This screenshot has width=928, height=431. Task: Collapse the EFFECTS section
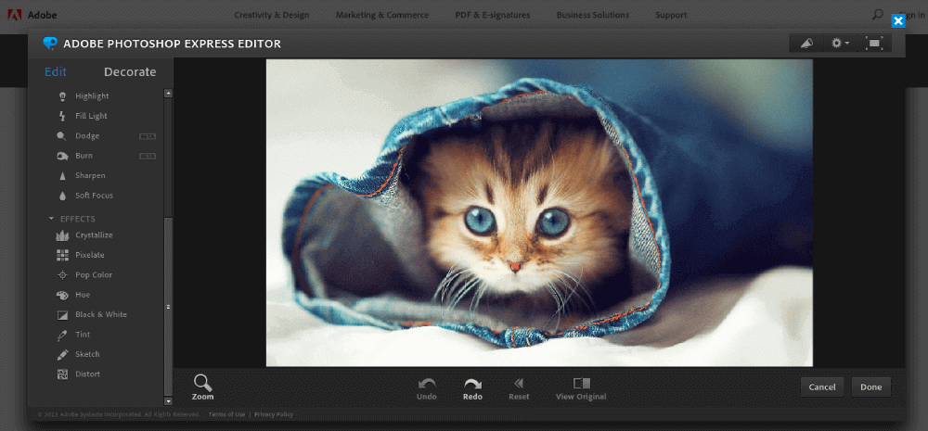[52, 219]
